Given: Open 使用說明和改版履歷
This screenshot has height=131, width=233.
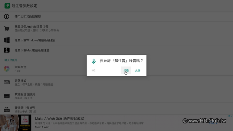Looking at the screenshot, I should 116,16.
